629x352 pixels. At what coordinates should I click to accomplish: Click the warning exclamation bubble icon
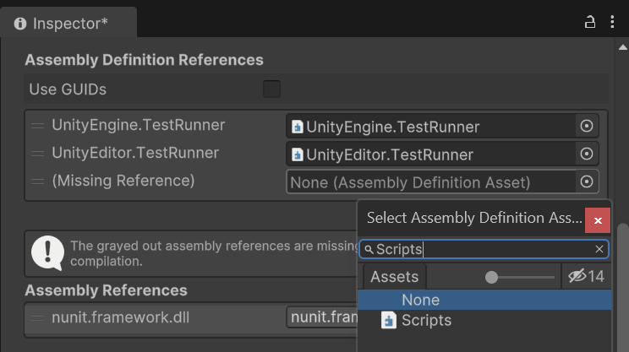click(x=47, y=253)
